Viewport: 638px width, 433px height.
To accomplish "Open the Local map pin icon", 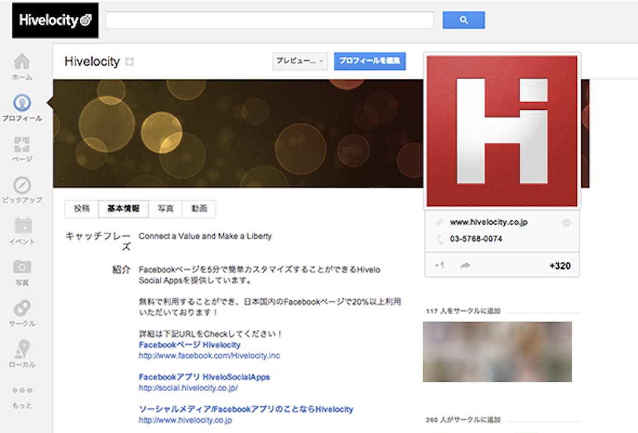I will (x=22, y=349).
